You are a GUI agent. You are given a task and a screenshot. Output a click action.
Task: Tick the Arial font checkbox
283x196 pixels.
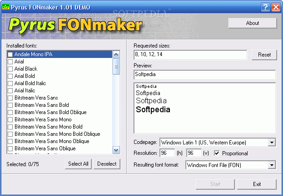coord(10,62)
